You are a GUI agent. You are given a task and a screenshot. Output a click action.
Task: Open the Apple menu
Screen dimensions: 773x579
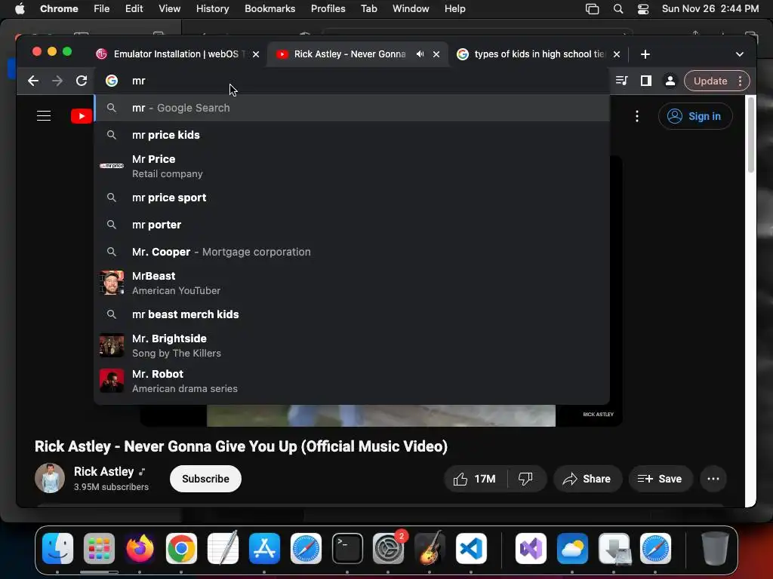click(x=20, y=8)
